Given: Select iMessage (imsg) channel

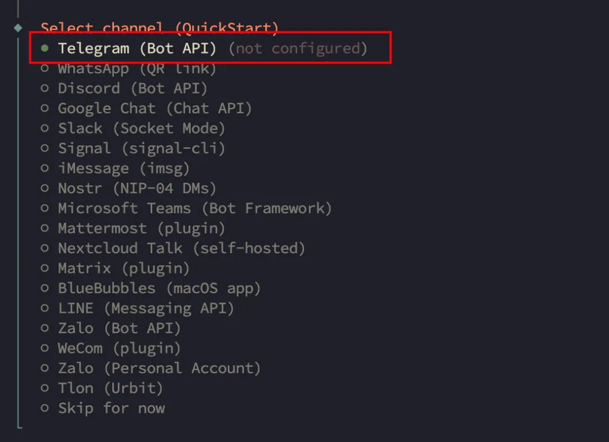Looking at the screenshot, I should [x=123, y=169].
